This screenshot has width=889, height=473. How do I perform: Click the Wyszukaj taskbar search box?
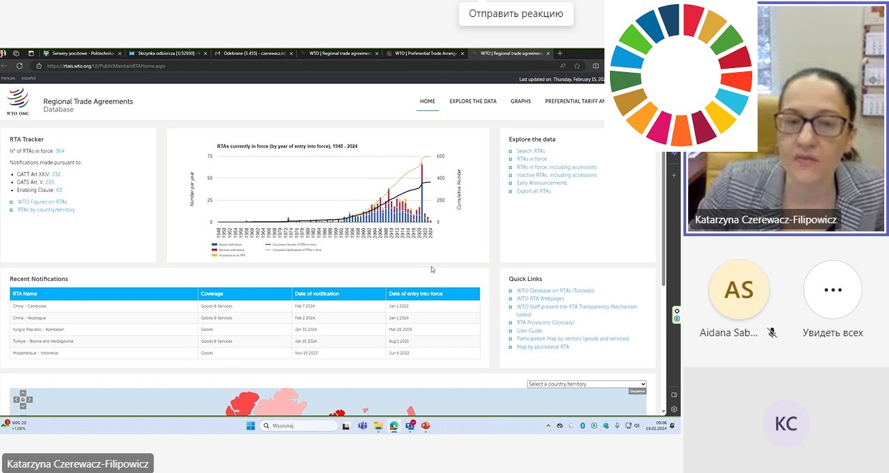300,426
